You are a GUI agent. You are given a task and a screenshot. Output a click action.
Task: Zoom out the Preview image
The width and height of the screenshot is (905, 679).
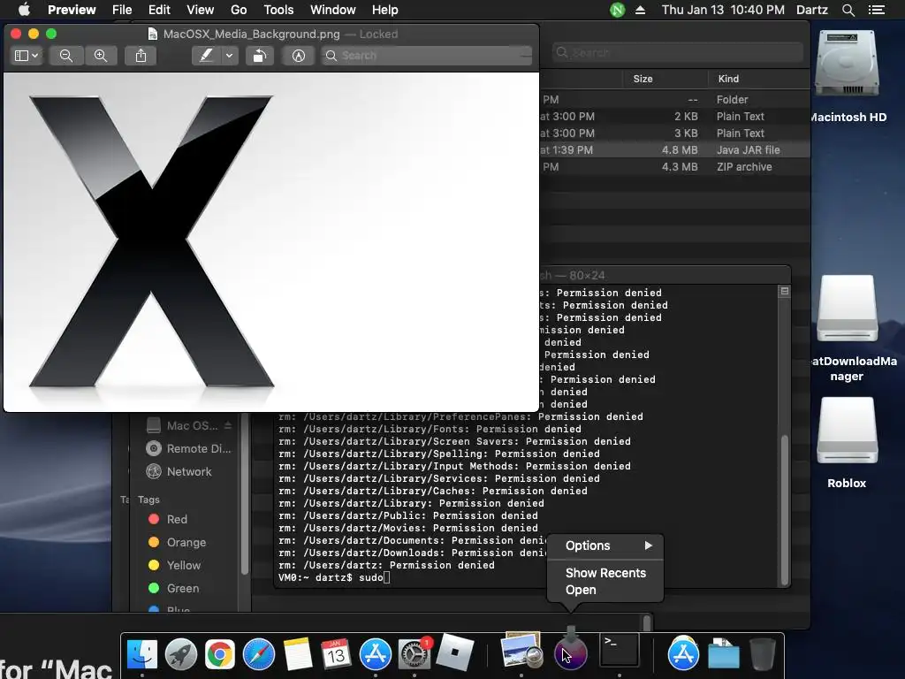coord(66,56)
